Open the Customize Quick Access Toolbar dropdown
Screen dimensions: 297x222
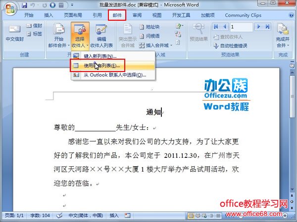click(72, 5)
